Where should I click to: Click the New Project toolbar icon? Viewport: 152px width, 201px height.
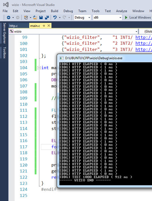pos(26,17)
